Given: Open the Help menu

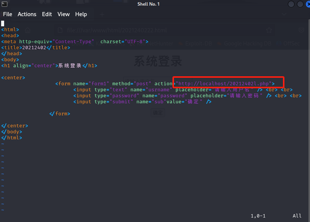Looking at the screenshot, I should pyautogui.click(x=81, y=14).
